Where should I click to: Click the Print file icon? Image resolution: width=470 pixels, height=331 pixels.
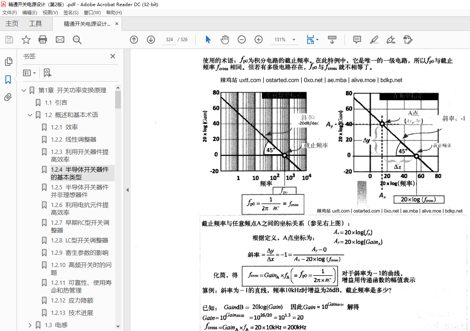pyautogui.click(x=43, y=40)
